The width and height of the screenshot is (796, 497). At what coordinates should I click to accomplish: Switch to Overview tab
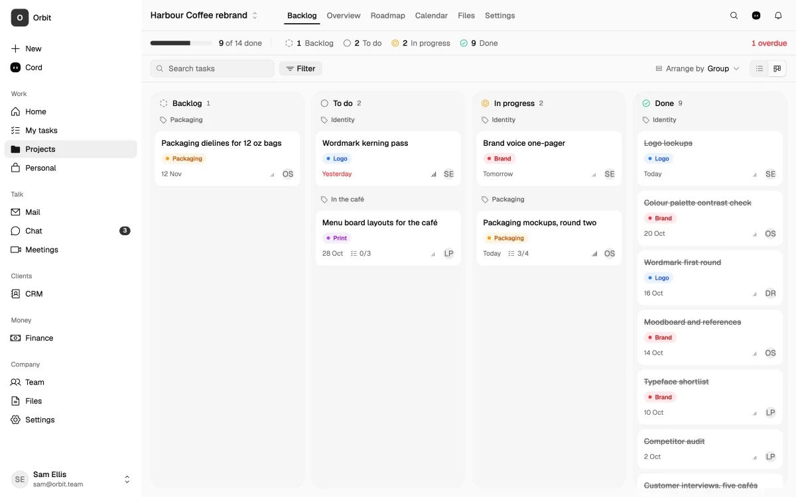click(x=344, y=15)
